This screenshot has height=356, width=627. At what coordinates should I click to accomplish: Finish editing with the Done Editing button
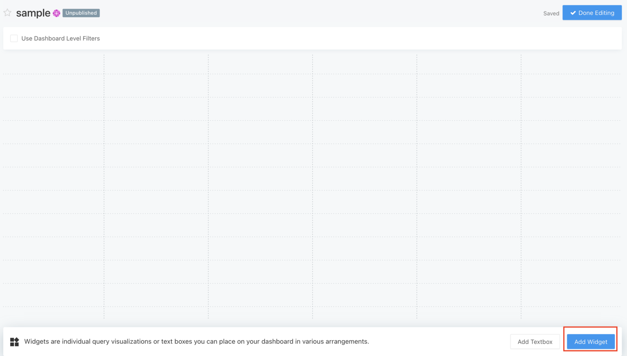point(592,13)
